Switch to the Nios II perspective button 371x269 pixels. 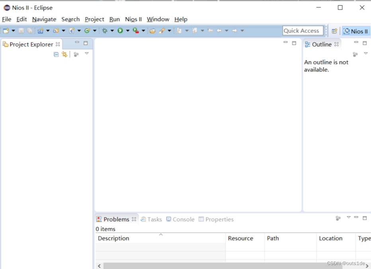[x=356, y=31]
